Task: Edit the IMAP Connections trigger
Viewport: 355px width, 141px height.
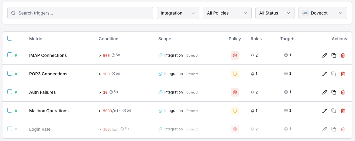Action: pyautogui.click(x=325, y=55)
